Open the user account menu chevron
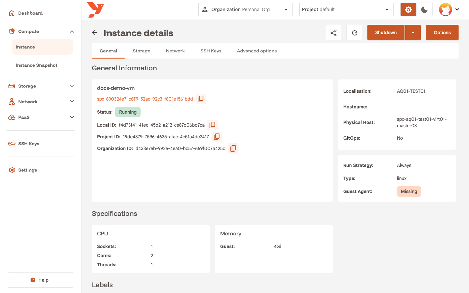The width and height of the screenshot is (469, 293). coord(457,9)
